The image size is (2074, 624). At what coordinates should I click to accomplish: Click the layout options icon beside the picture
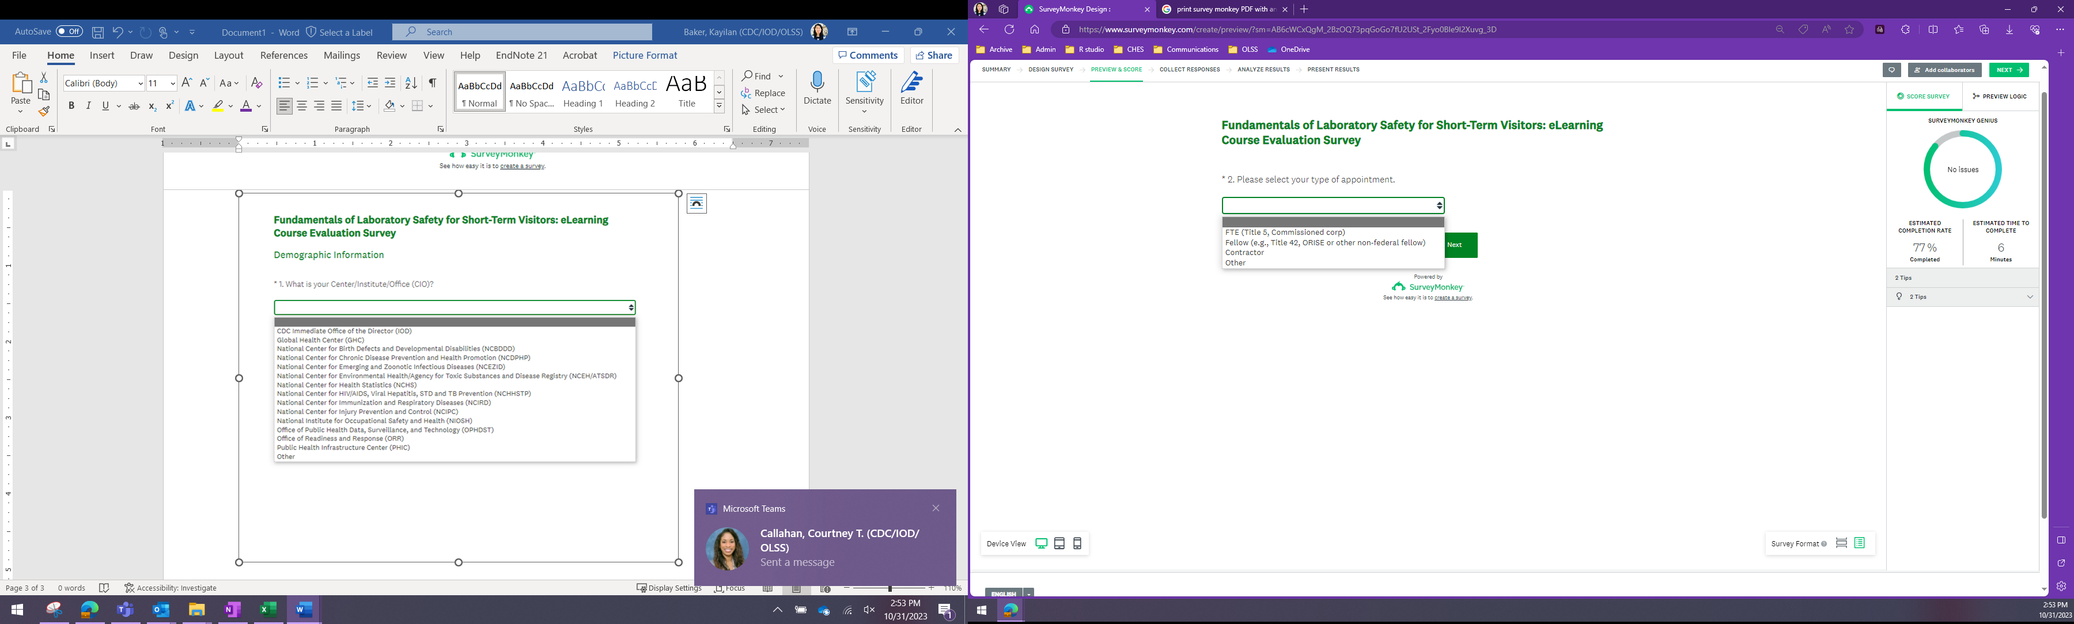click(697, 204)
